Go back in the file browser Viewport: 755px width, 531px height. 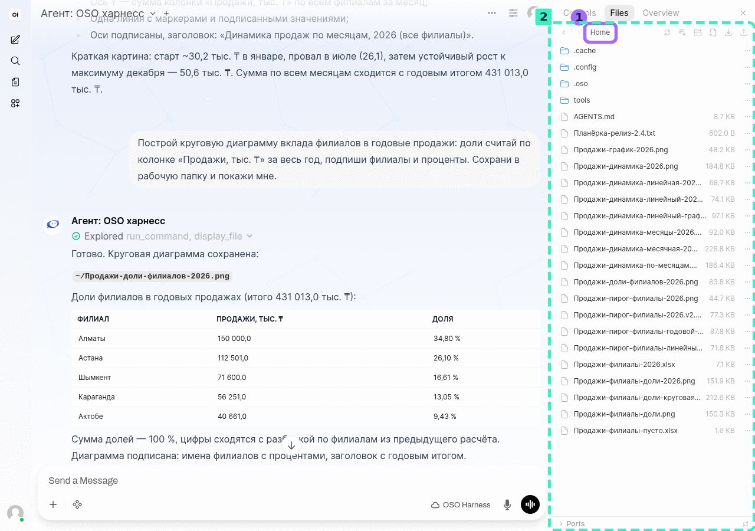(x=564, y=32)
